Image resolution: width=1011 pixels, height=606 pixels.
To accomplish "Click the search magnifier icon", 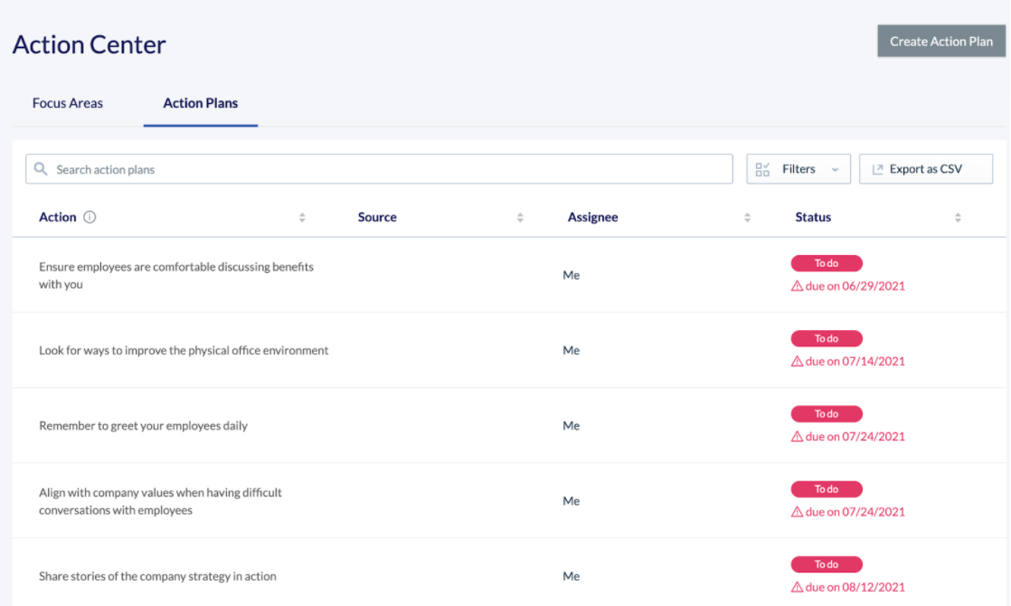I will (41, 169).
